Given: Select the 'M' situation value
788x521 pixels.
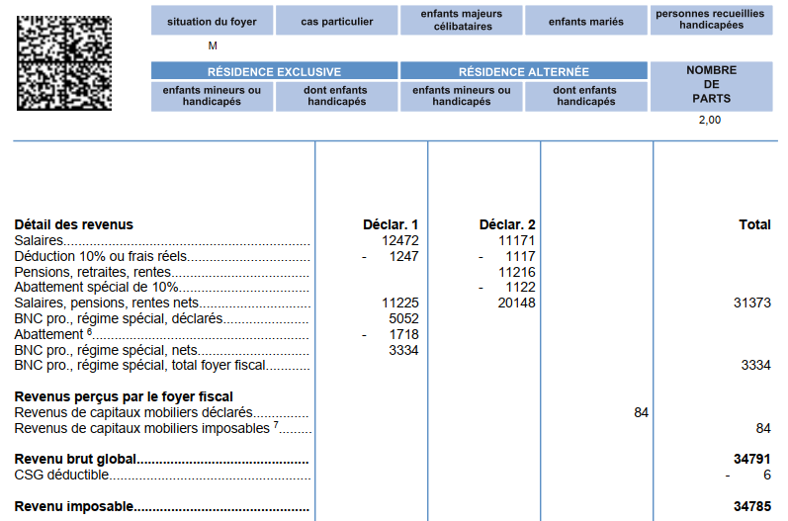Looking at the screenshot, I should [x=213, y=45].
